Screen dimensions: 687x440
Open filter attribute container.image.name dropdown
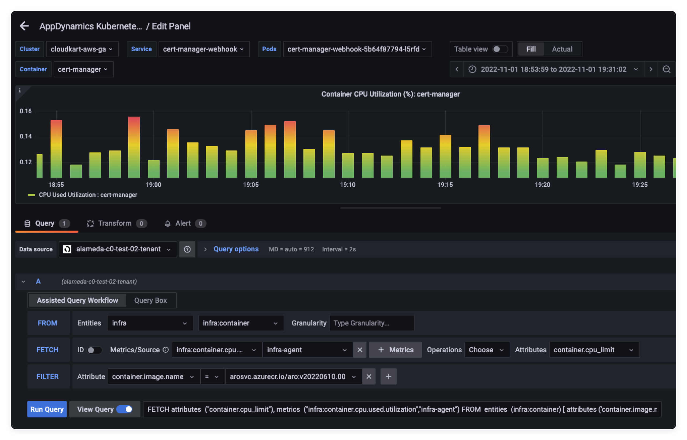[154, 376]
